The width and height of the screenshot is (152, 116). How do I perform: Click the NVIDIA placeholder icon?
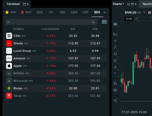coord(9,73)
